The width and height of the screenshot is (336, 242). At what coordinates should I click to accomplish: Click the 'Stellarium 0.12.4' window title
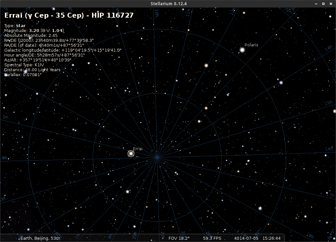pos(168,4)
